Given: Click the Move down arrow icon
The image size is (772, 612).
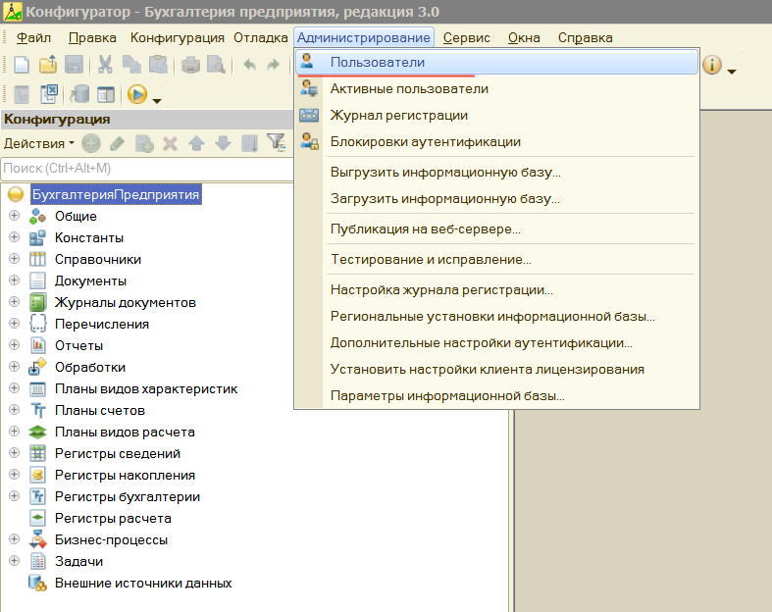Looking at the screenshot, I should pyautogui.click(x=223, y=144).
